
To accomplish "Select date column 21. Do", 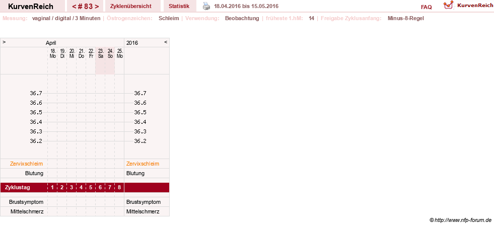I will [81, 53].
